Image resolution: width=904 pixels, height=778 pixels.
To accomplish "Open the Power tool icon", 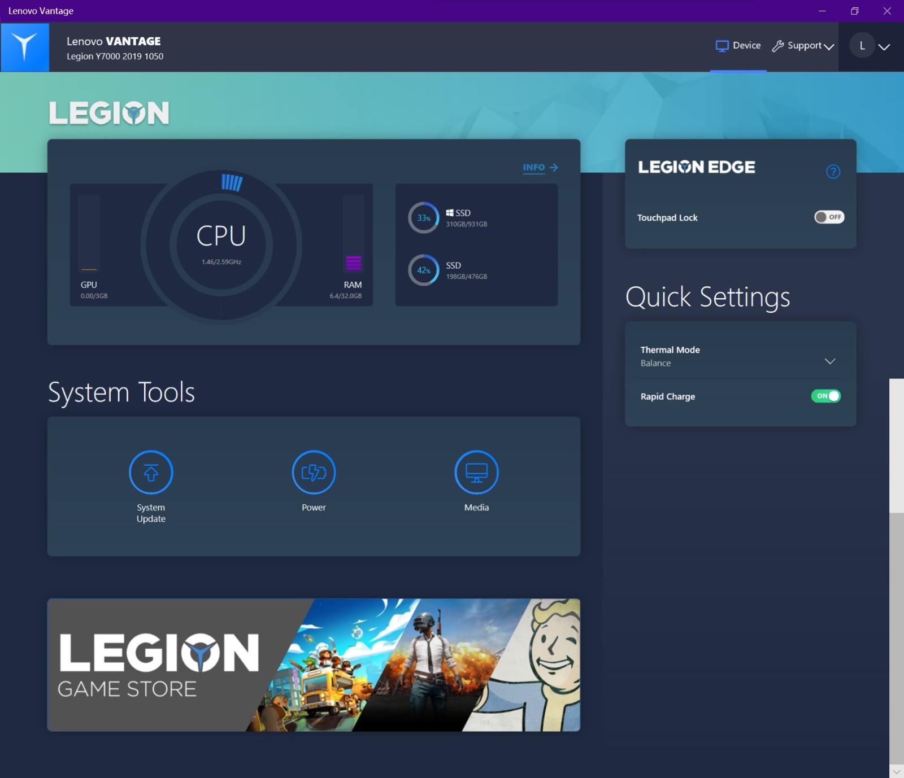I will pyautogui.click(x=314, y=472).
